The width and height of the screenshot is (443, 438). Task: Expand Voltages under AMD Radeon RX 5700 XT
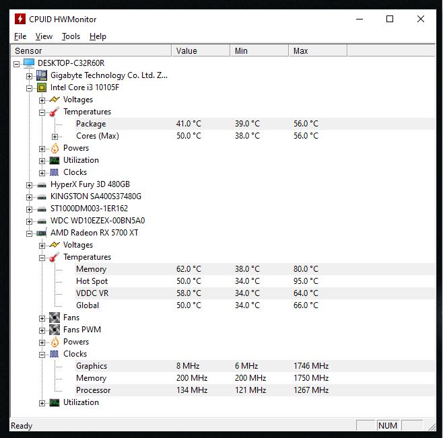42,246
